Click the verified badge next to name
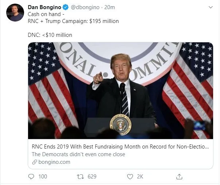 [x=65, y=7]
